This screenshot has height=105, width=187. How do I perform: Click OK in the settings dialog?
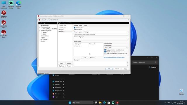(x=109, y=69)
